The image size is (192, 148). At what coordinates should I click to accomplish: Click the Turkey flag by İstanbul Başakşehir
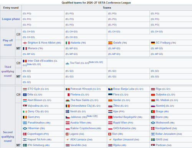110,117
